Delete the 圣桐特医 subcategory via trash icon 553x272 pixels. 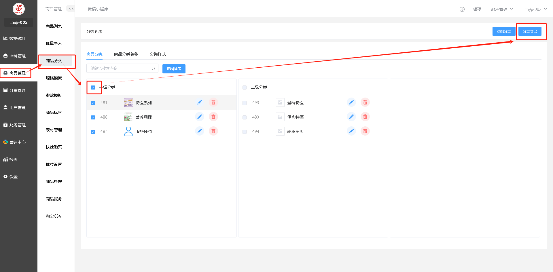(365, 102)
